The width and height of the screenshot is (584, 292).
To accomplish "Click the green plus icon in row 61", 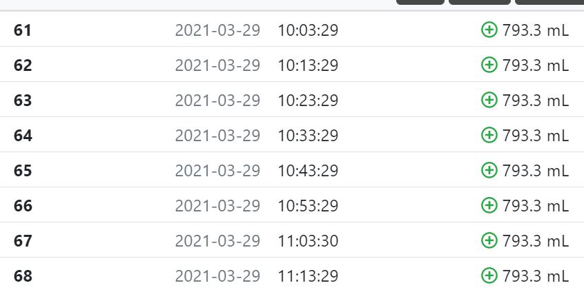I will coord(489,30).
